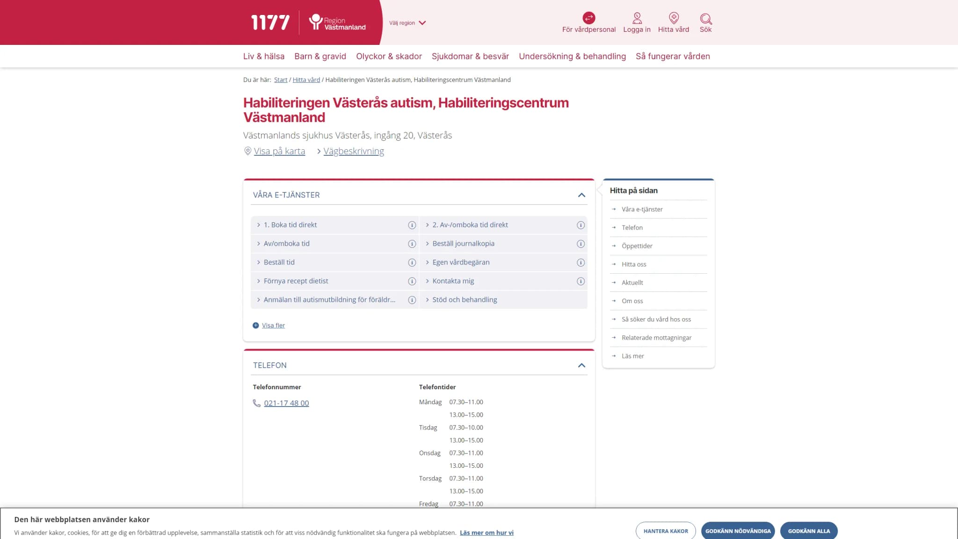958x539 pixels.
Task: Jump to Relaterade mottagningar in sidebar
Action: coord(656,337)
